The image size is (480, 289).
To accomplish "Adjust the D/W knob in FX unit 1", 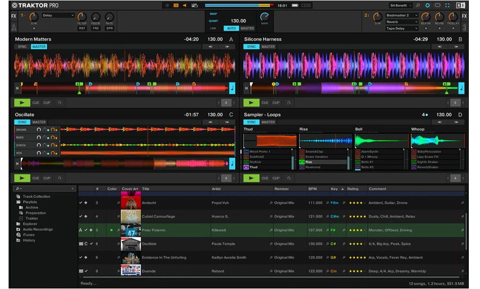I will click(34, 17).
